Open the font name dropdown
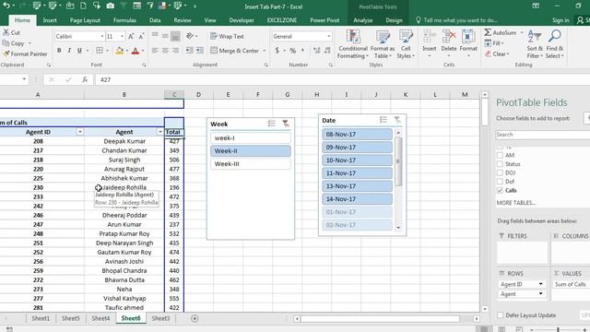 click(x=102, y=37)
